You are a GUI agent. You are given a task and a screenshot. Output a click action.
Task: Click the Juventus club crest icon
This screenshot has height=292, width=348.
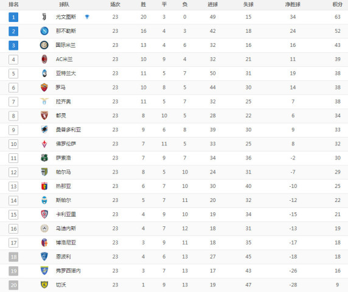44,17
